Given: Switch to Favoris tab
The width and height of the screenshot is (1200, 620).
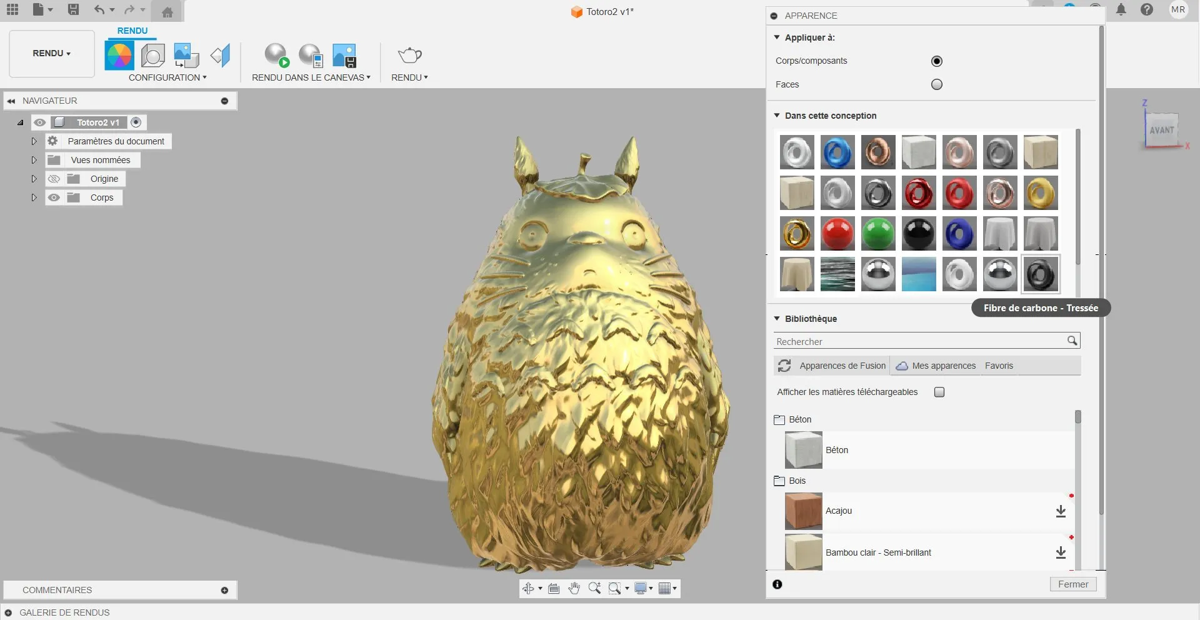Looking at the screenshot, I should click(999, 366).
